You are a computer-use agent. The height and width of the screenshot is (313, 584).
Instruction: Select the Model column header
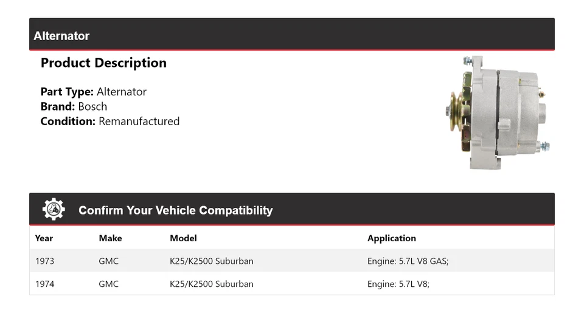pyautogui.click(x=183, y=238)
